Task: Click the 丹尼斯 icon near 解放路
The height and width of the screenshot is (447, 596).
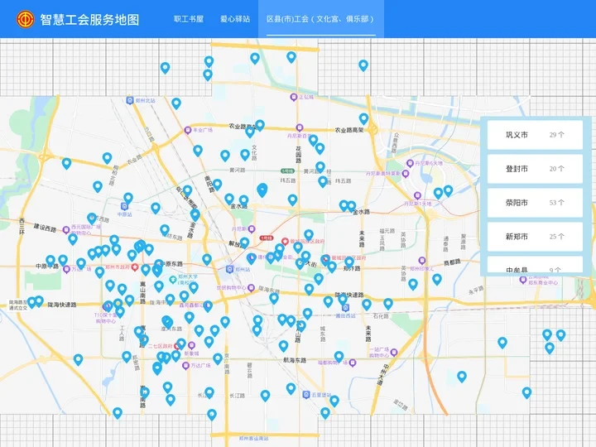Action: coord(252,229)
